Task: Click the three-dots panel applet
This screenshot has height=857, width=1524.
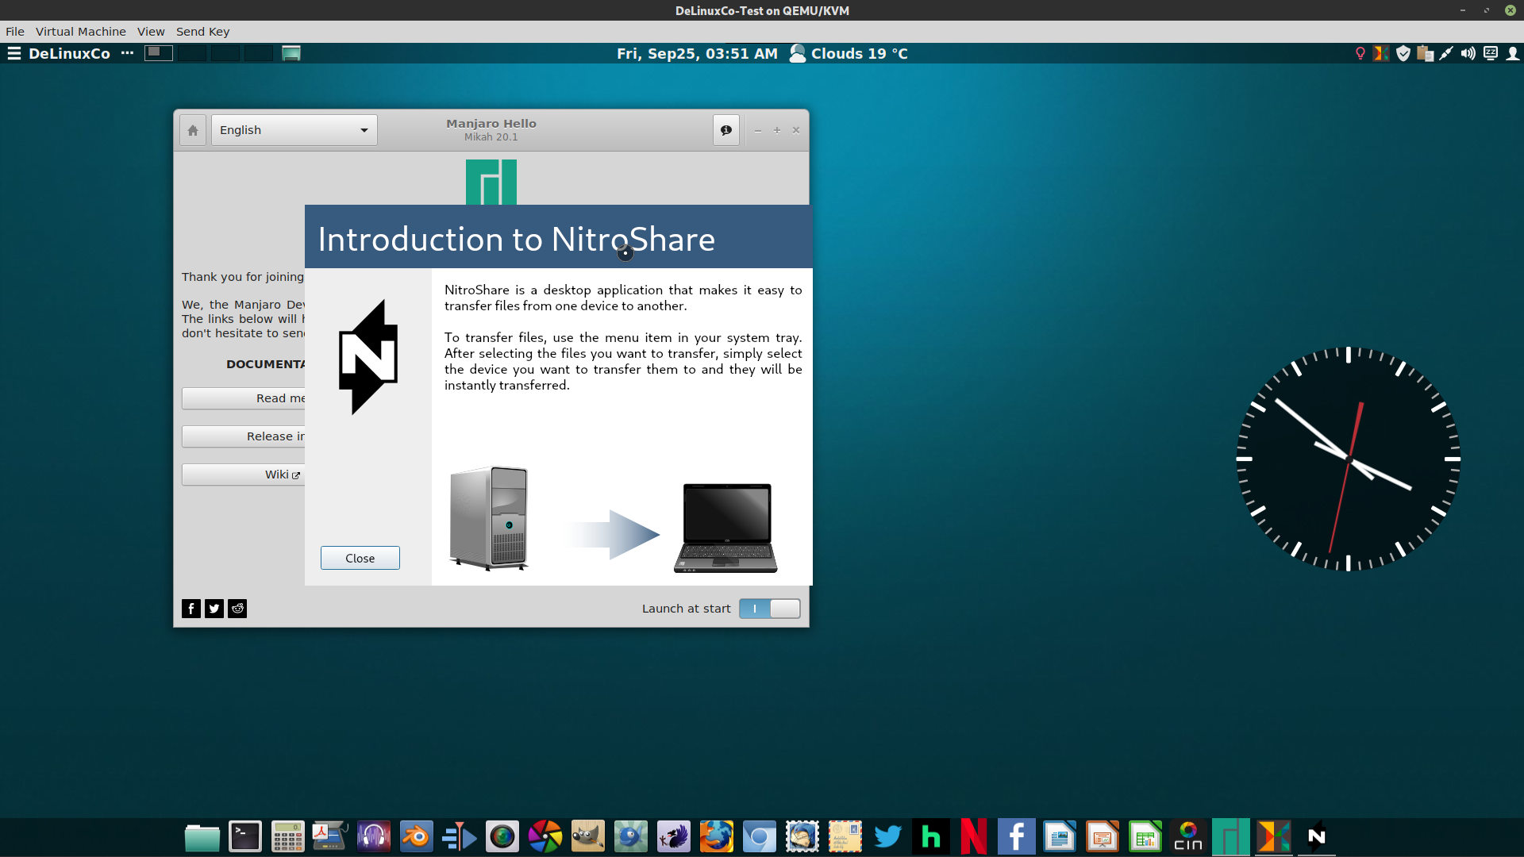Action: (x=127, y=53)
